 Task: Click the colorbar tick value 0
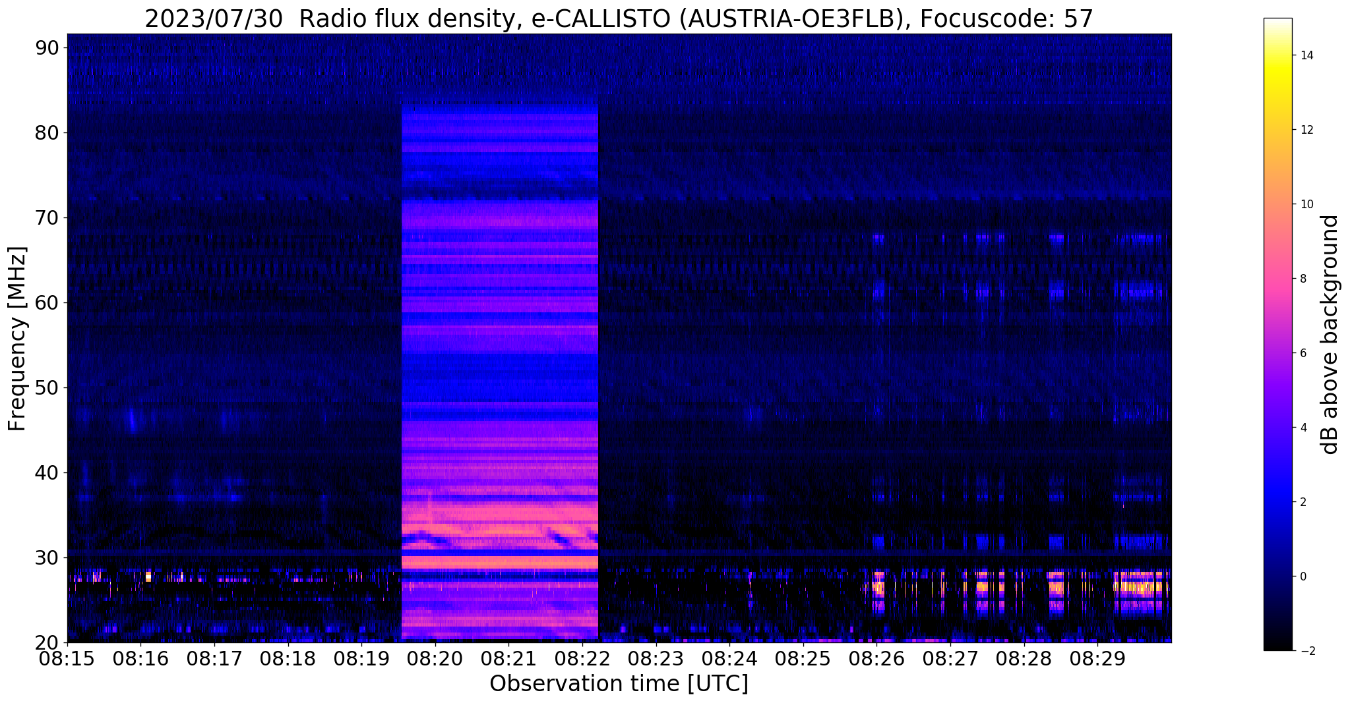1303,576
